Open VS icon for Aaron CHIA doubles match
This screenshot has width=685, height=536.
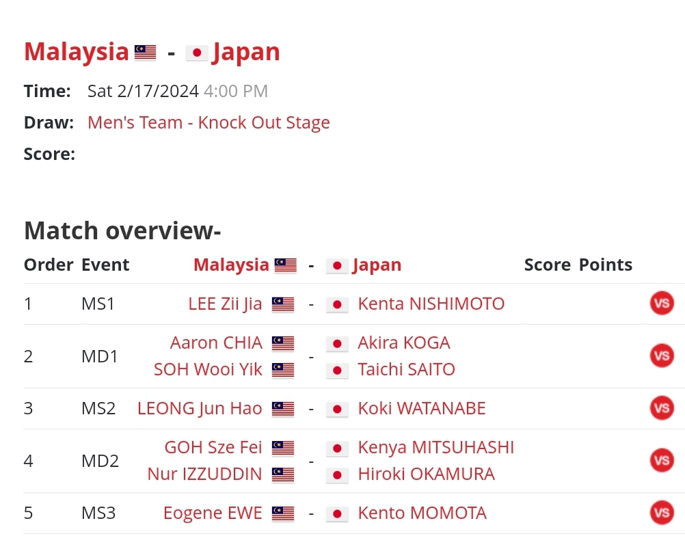tap(662, 356)
